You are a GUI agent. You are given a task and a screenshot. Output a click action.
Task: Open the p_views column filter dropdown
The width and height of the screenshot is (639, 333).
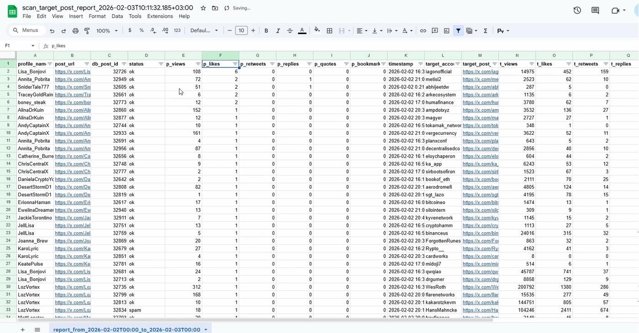coord(198,64)
